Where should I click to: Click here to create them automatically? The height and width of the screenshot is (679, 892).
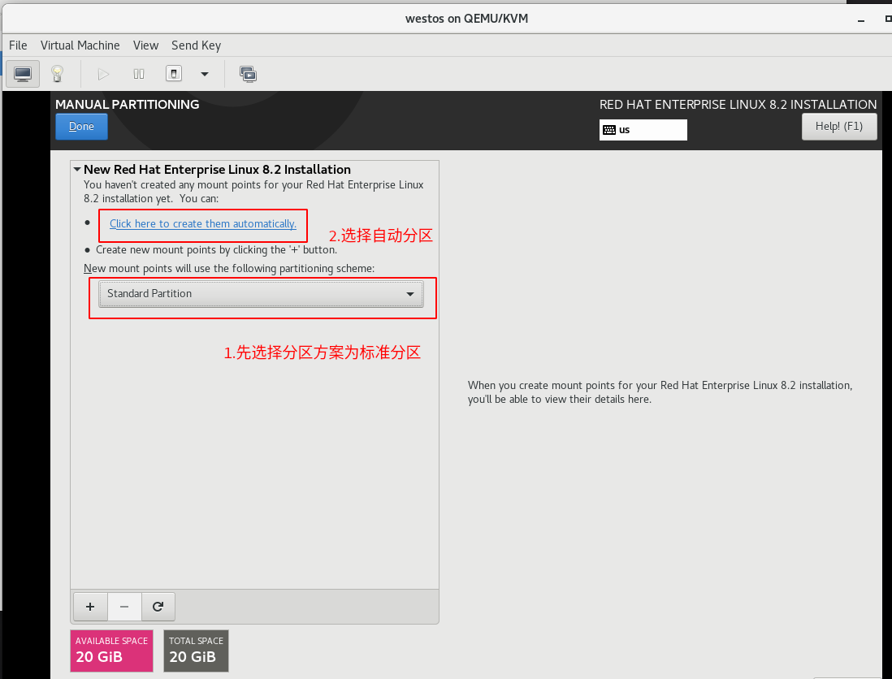click(x=203, y=224)
